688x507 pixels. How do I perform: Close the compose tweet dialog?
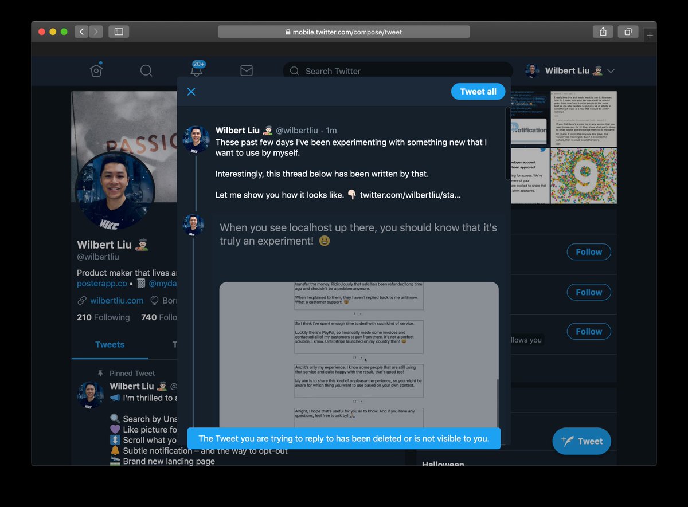[191, 92]
